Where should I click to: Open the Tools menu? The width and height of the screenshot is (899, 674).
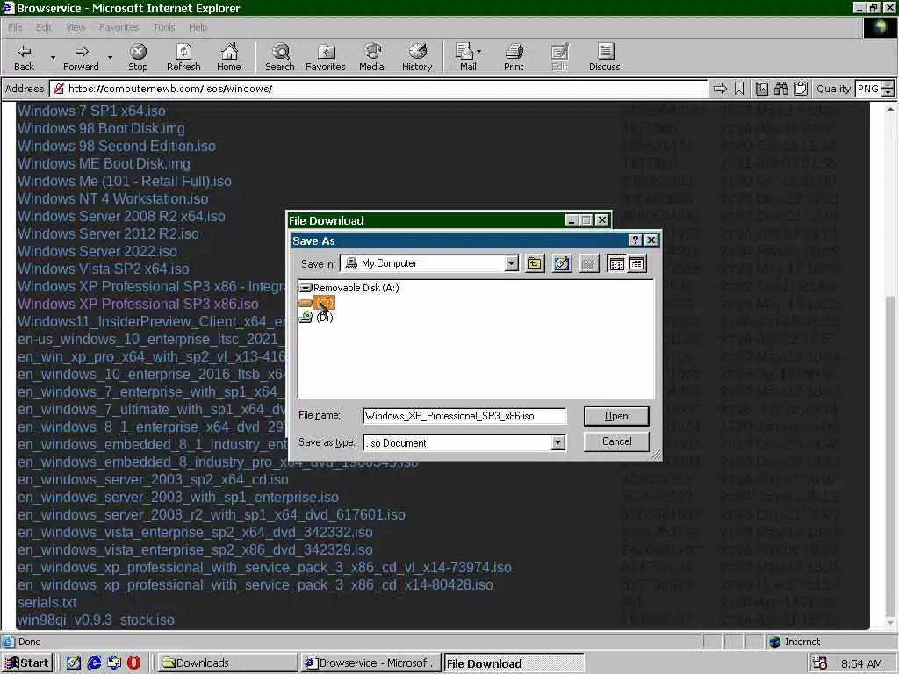[164, 27]
